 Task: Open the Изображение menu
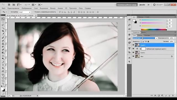tap(27, 8)
